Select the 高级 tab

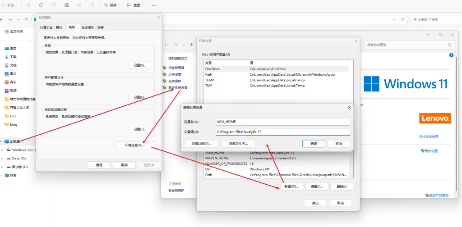tap(72, 27)
